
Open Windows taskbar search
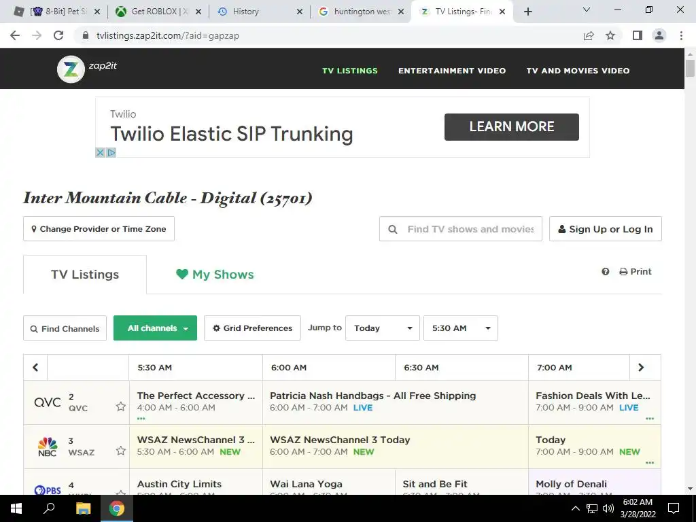pos(49,508)
